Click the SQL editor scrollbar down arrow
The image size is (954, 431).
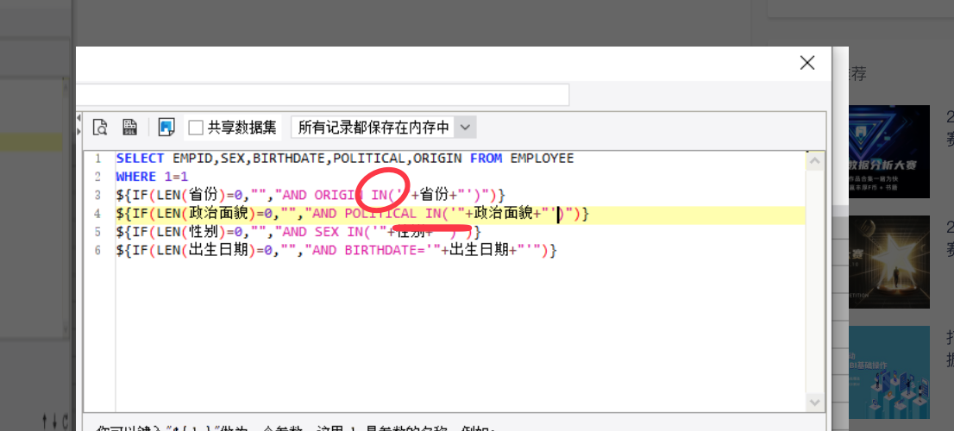[x=814, y=403]
